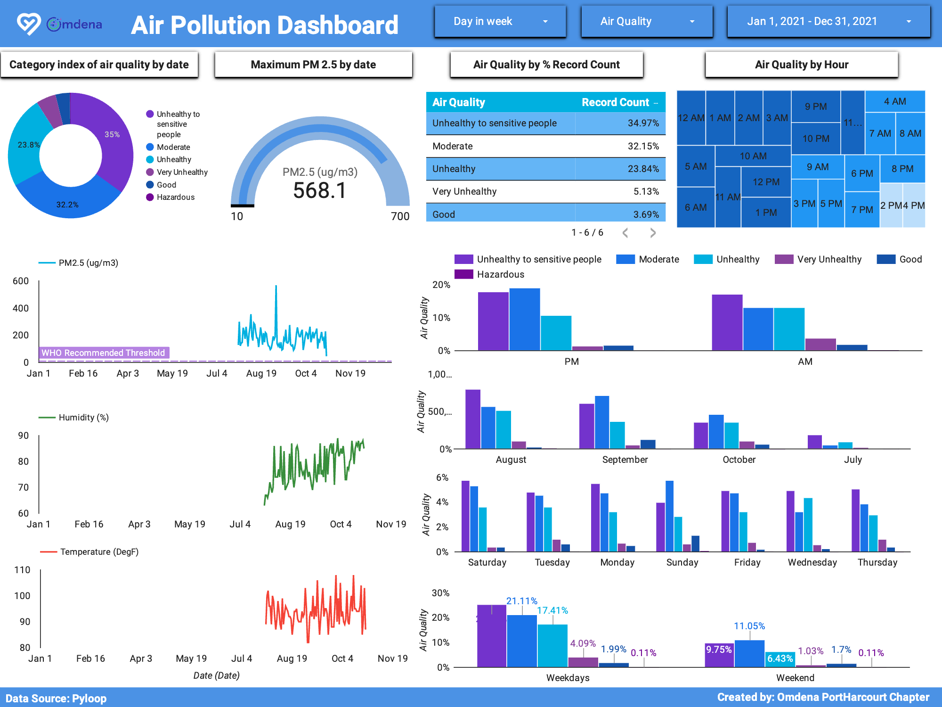Screen dimensions: 942x707
Task: Select the Unhealthy to sensitive people table row
Action: coord(546,123)
